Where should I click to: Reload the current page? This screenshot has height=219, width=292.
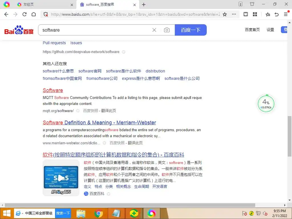[x=25, y=14]
